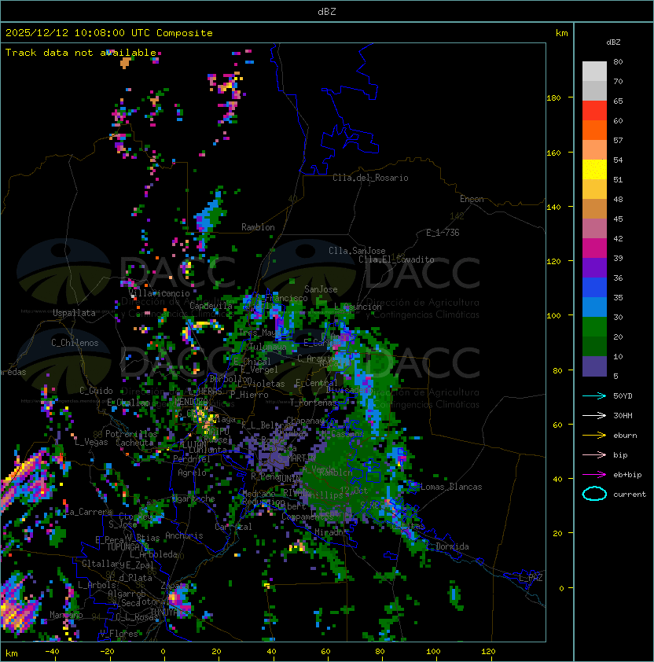The height and width of the screenshot is (662, 654).
Task: Click the 'Clla.del_Rosario' map label
Action: point(370,178)
